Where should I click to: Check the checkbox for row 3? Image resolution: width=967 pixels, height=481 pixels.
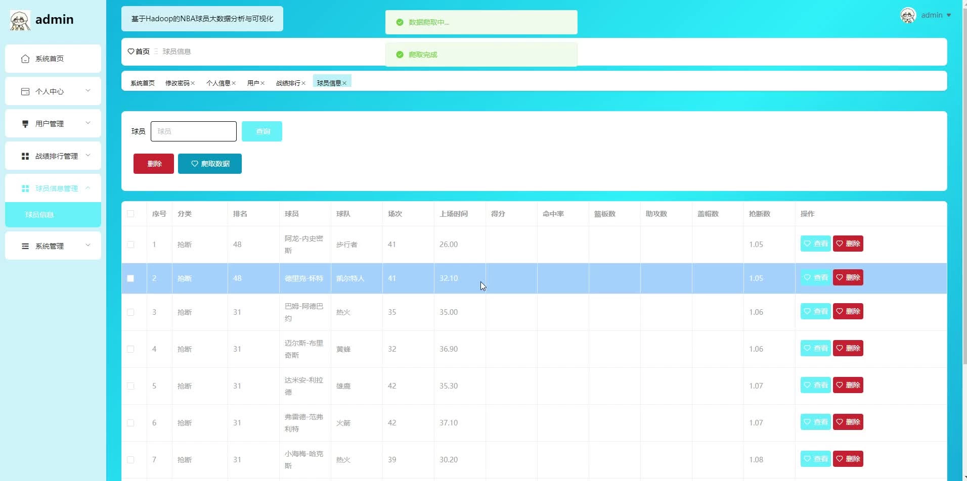[130, 312]
